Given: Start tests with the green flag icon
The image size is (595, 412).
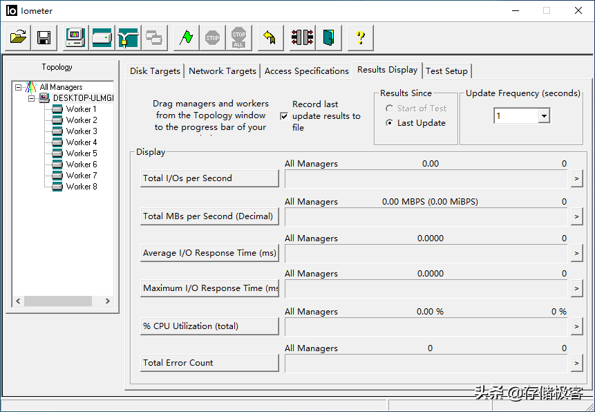Looking at the screenshot, I should tap(186, 37).
